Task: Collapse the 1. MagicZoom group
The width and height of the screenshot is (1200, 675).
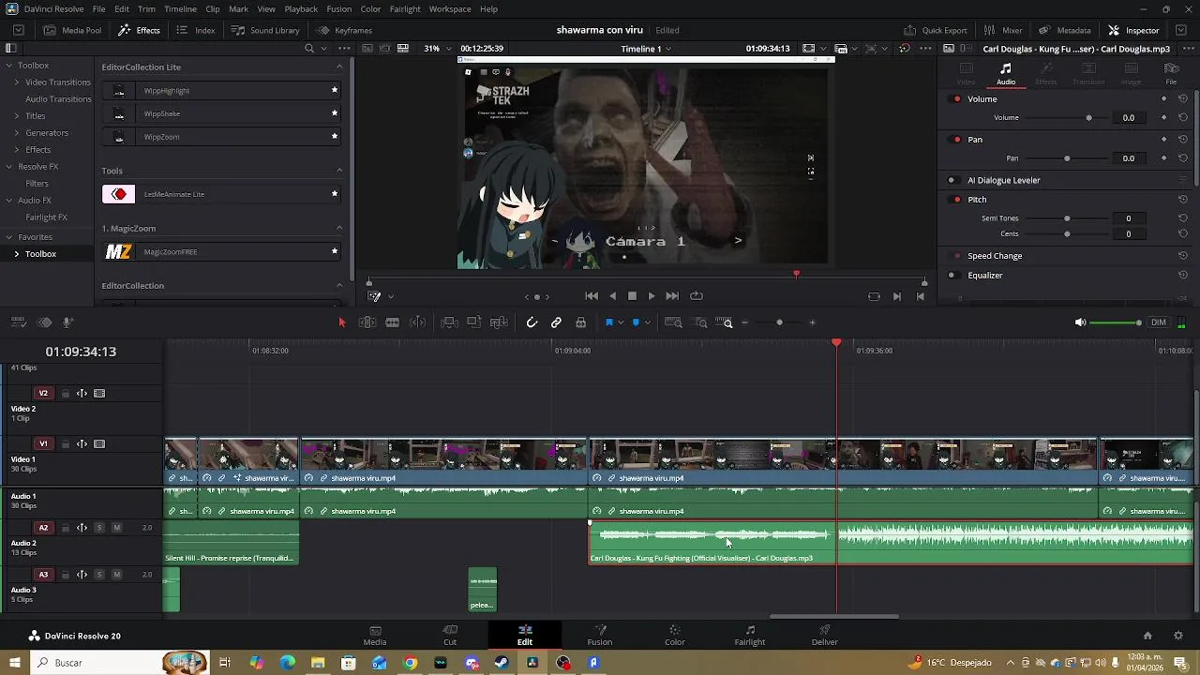Action: coord(339,228)
